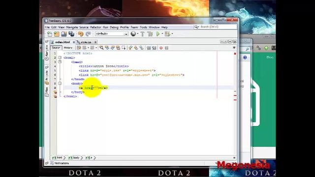The image size is (315, 177).
Task: Click the html breadcrumb at editor bottom
Action: point(58,158)
